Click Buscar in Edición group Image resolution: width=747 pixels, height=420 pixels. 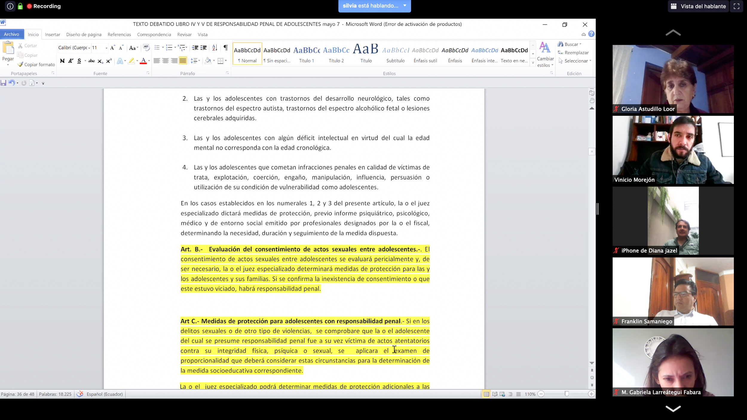570,44
